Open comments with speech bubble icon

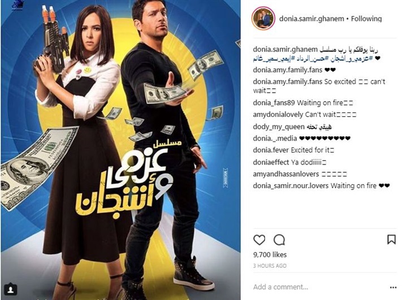coord(279,240)
